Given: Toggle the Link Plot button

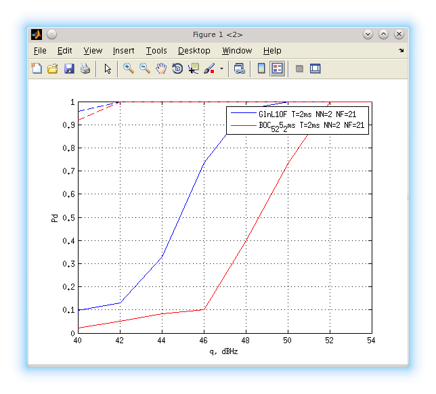Looking at the screenshot, I should pyautogui.click(x=239, y=68).
